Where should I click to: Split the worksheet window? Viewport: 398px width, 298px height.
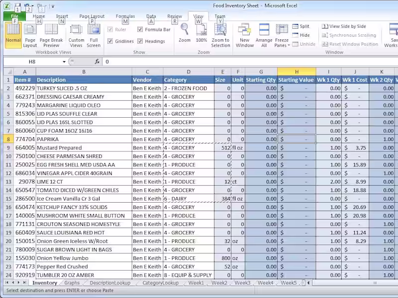click(301, 26)
